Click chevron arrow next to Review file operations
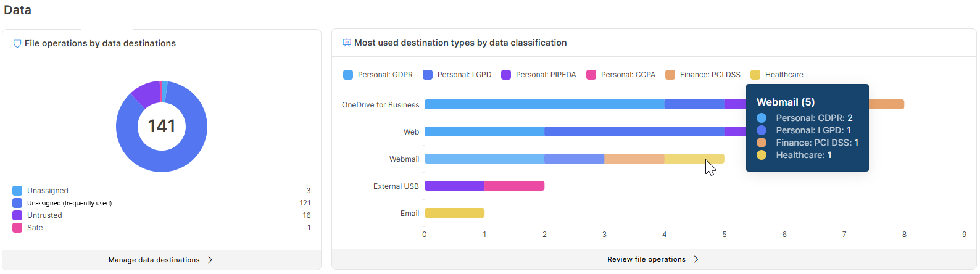Screen dimensions: 980x274 (x=696, y=259)
